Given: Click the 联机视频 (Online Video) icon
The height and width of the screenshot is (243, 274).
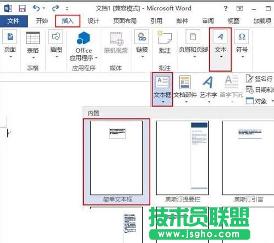Looking at the screenshot, I should 117,39.
